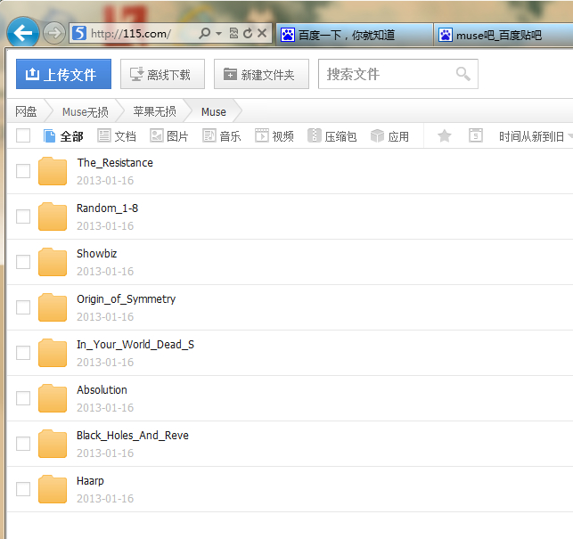Click the compatibility view icon in address bar
This screenshot has width=573, height=539.
pyautogui.click(x=233, y=33)
